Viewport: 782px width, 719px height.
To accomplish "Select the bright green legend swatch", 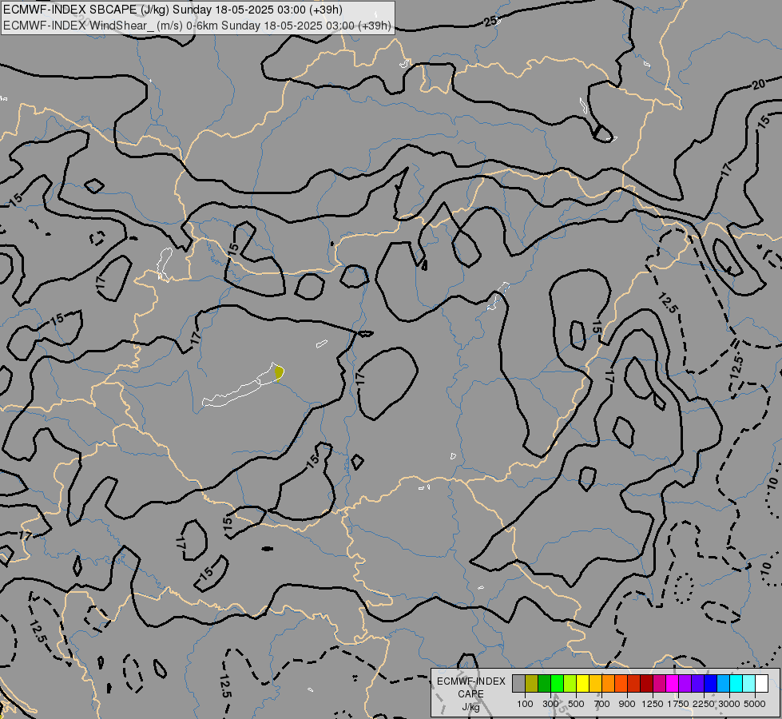I will [x=557, y=683].
